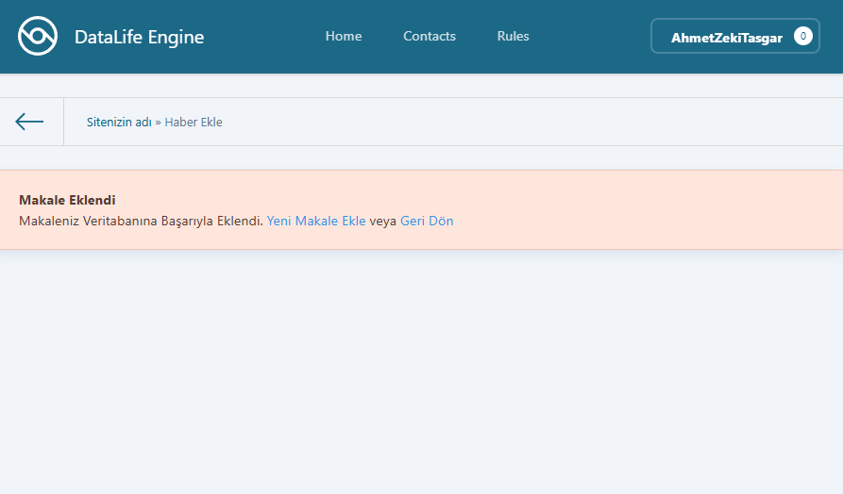843x494 pixels.
Task: Click header space between logo title and Home
Action: pyautogui.click(x=264, y=37)
